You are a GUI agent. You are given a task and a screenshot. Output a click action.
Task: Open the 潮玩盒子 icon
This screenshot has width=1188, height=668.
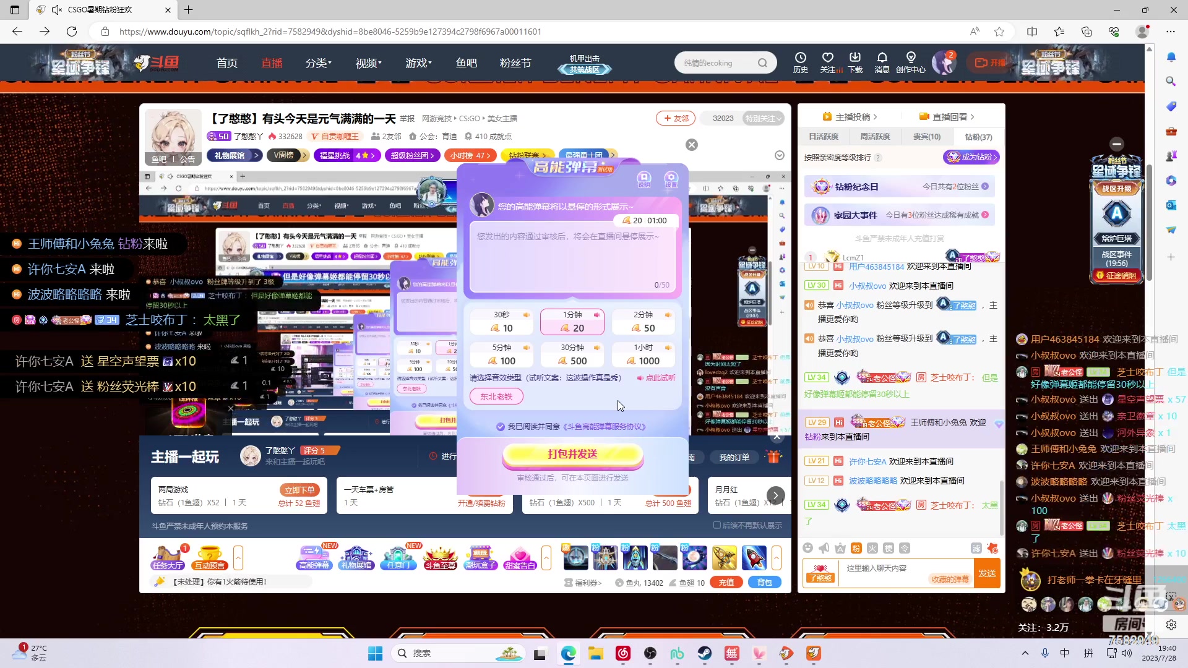coord(481,557)
